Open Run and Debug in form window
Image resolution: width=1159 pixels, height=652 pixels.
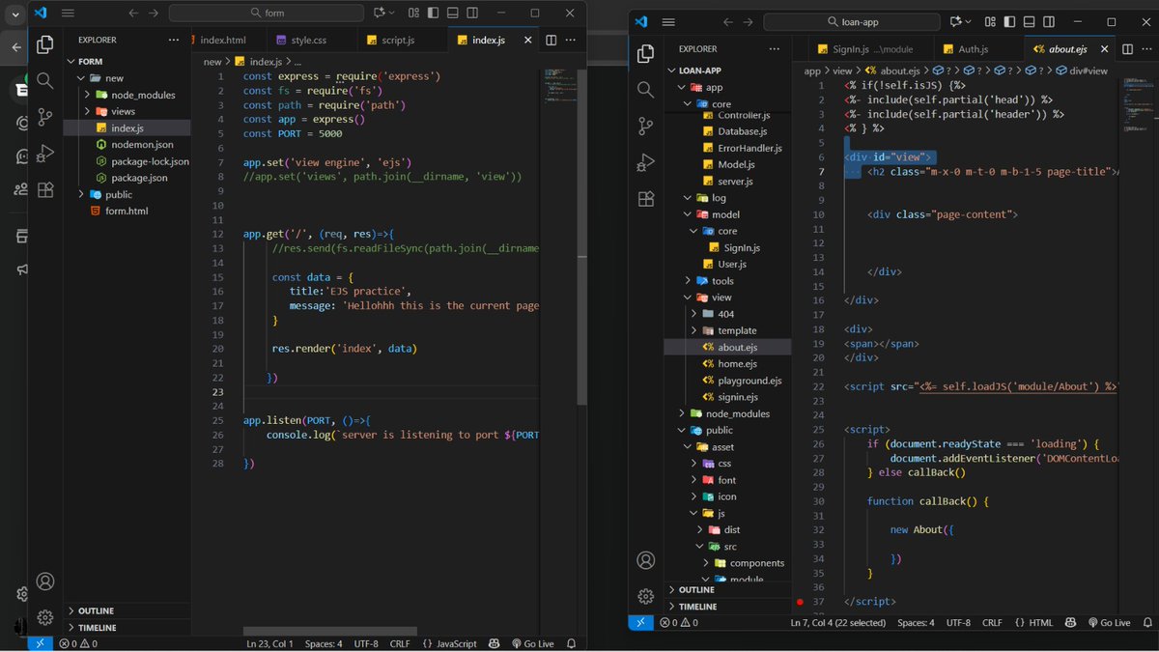point(44,154)
